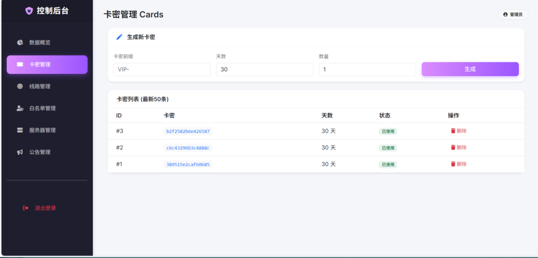Delete card key #2 via 删除
Screen dimensions: 538x258
point(458,148)
